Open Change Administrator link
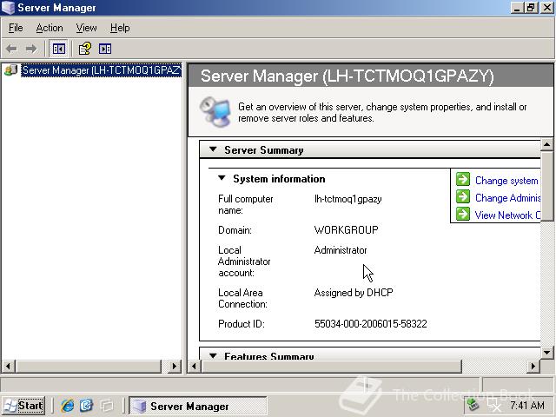Screen dimensions: 556x417 pos(507,198)
